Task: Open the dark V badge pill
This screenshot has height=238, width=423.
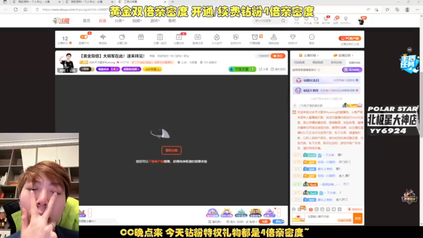Action: [86, 69]
